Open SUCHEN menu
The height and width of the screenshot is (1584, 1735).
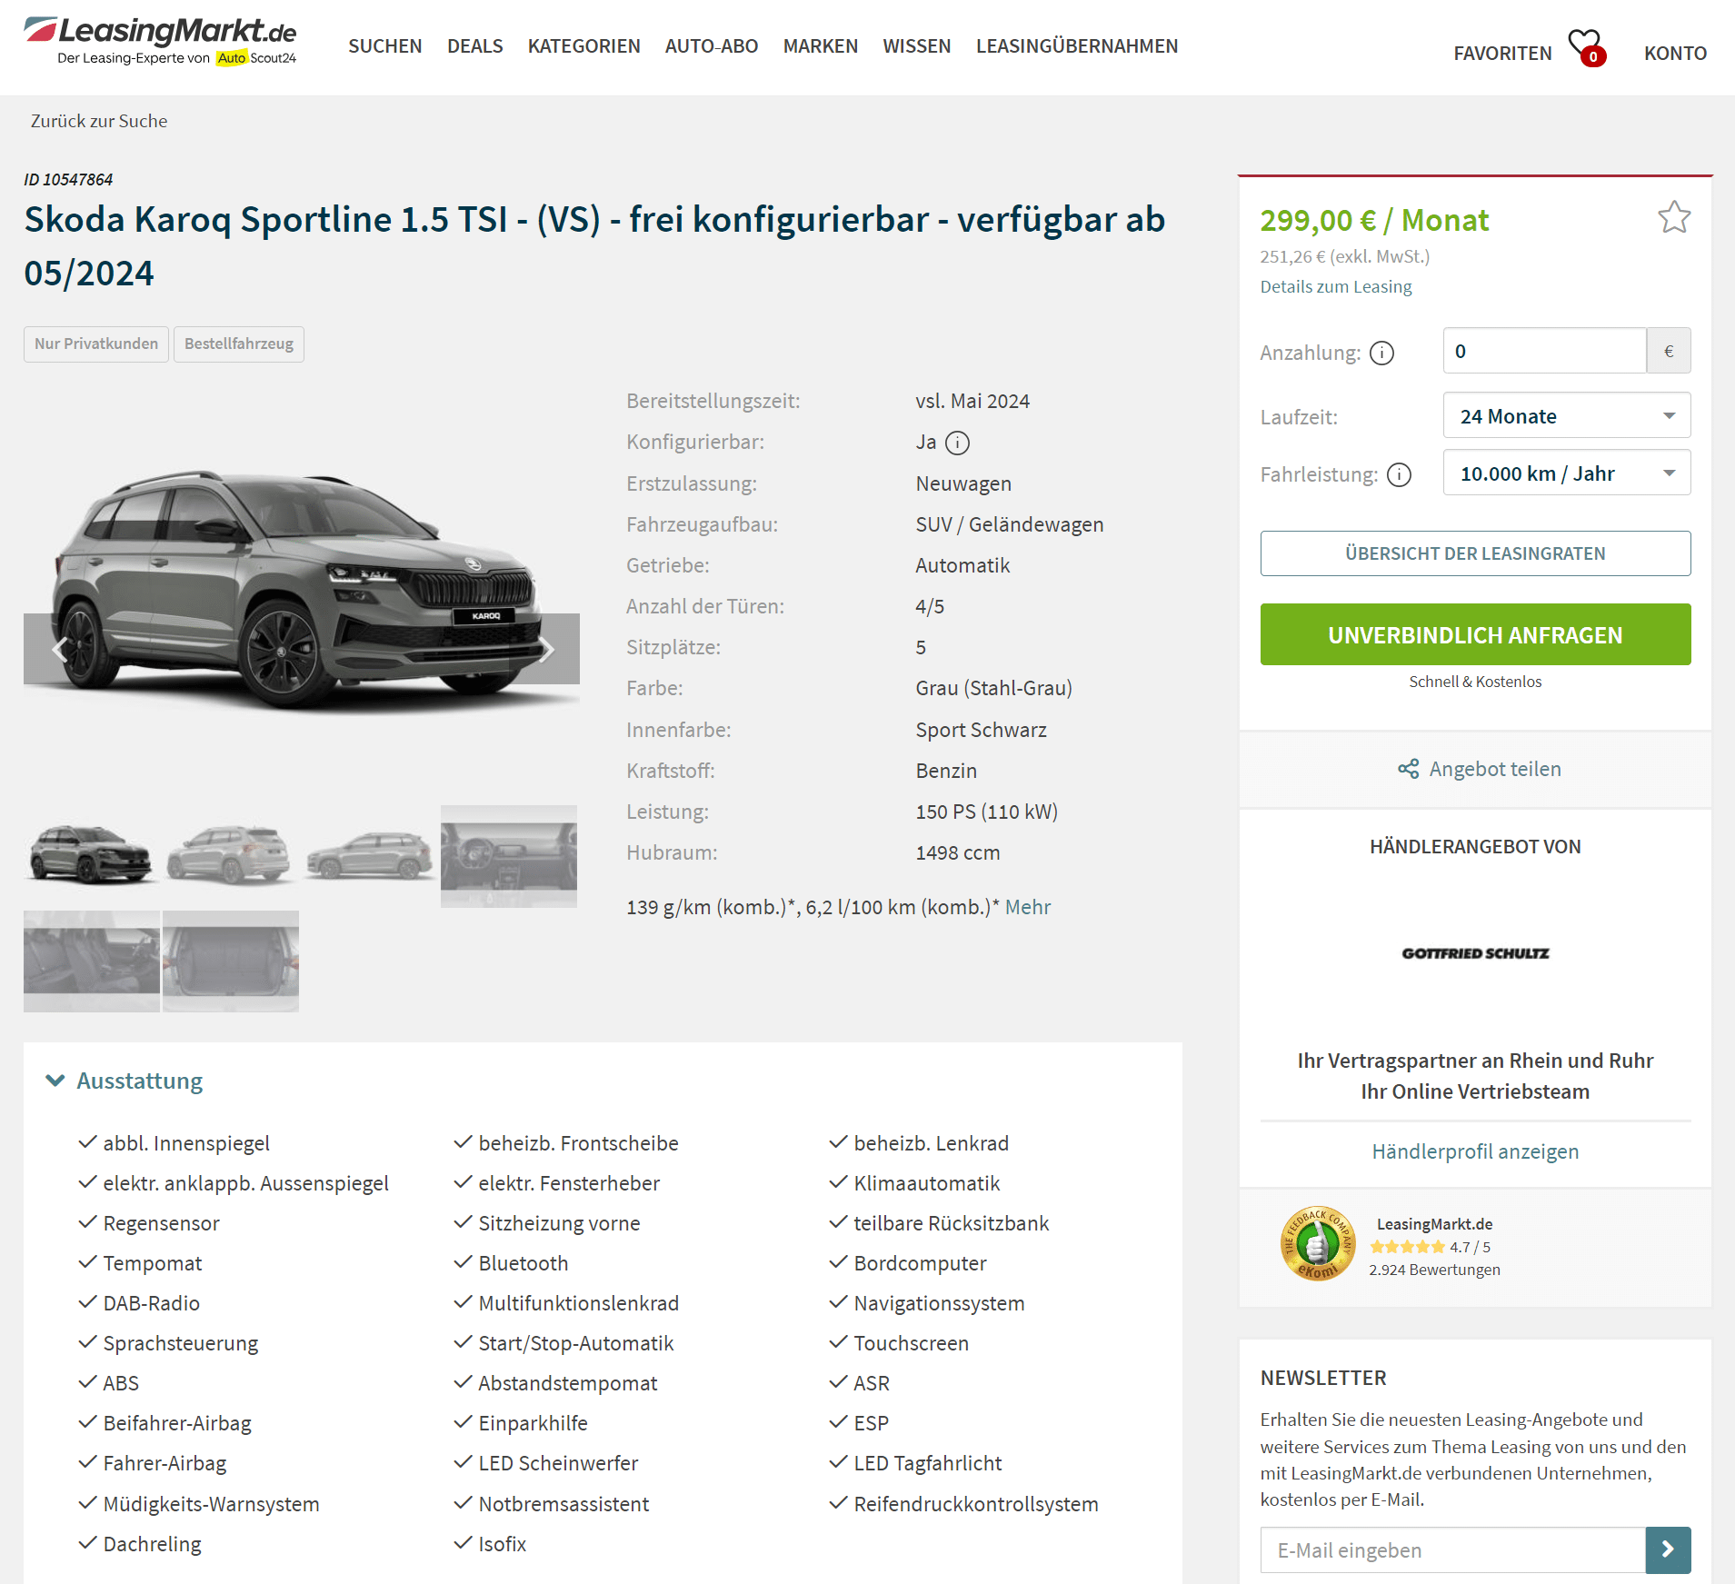385,46
